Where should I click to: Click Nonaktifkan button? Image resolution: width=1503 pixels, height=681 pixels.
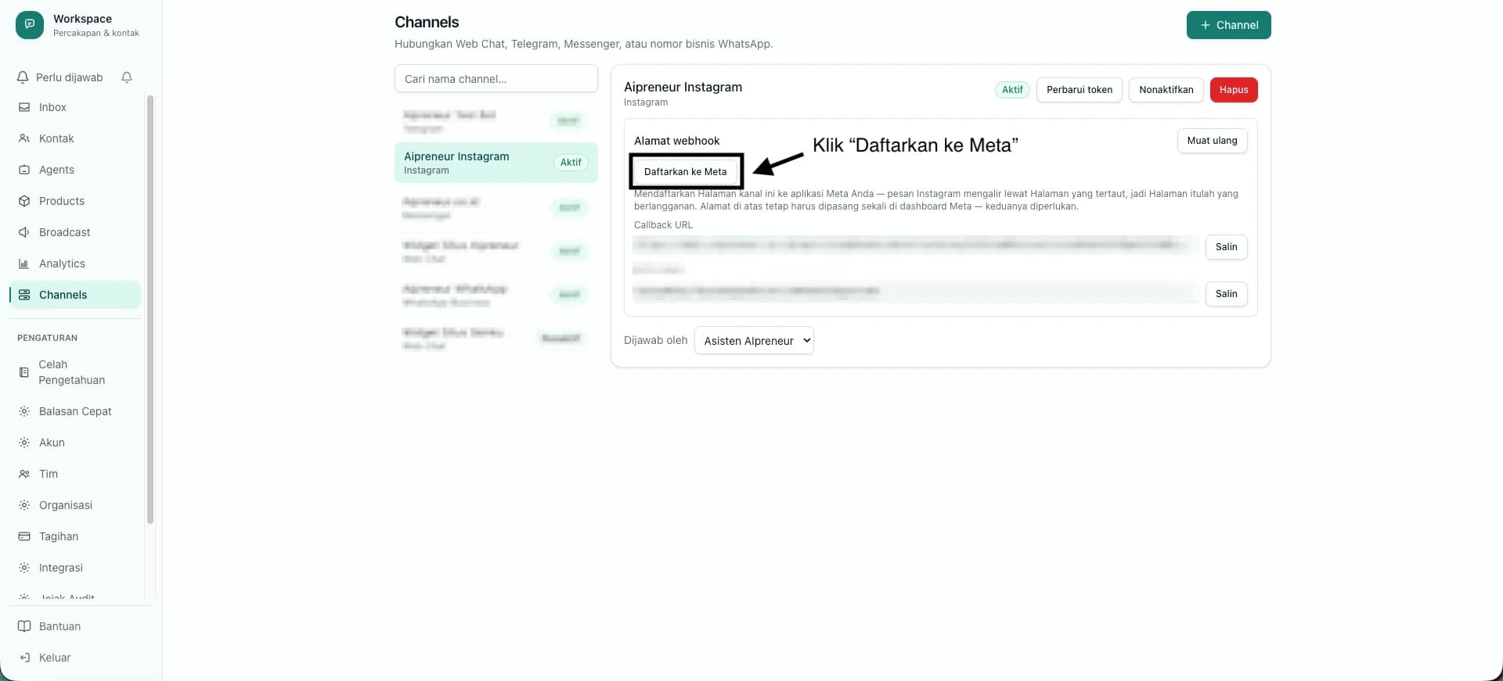(1166, 90)
